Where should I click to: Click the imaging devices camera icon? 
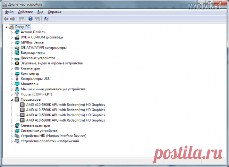17,141
